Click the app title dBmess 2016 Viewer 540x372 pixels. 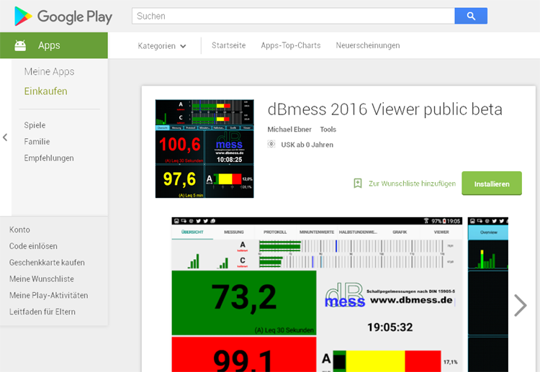384,109
